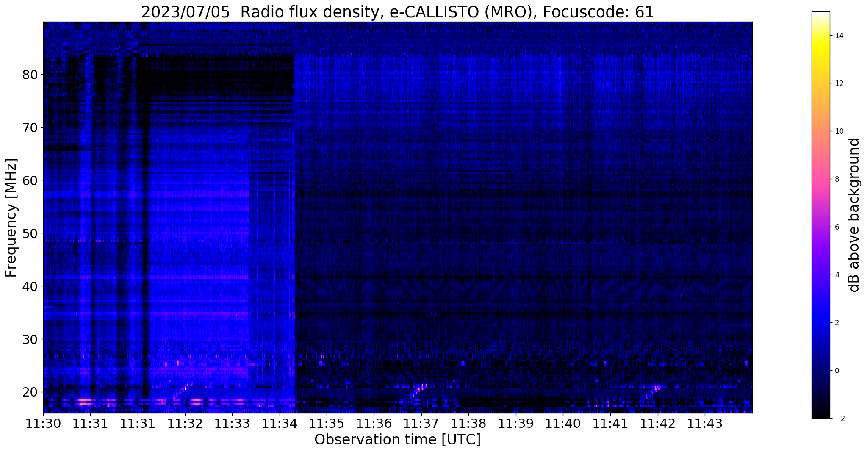Click the 60 tick on frequency axis
This screenshot has width=867, height=452.
(x=30, y=180)
